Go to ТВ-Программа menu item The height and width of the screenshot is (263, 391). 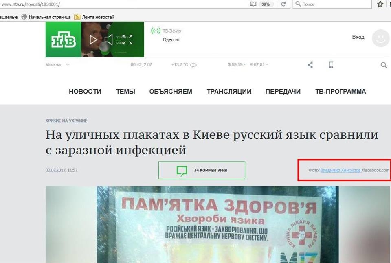point(340,92)
